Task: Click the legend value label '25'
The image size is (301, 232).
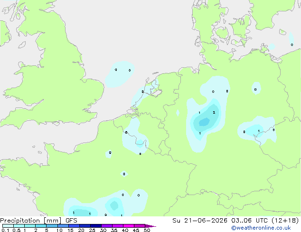Action: [x=92, y=230]
